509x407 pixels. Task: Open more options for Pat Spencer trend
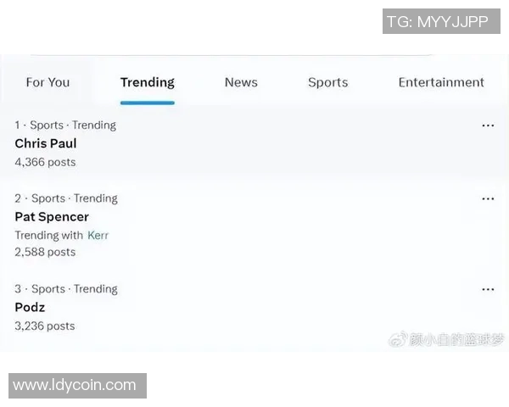[x=488, y=199]
